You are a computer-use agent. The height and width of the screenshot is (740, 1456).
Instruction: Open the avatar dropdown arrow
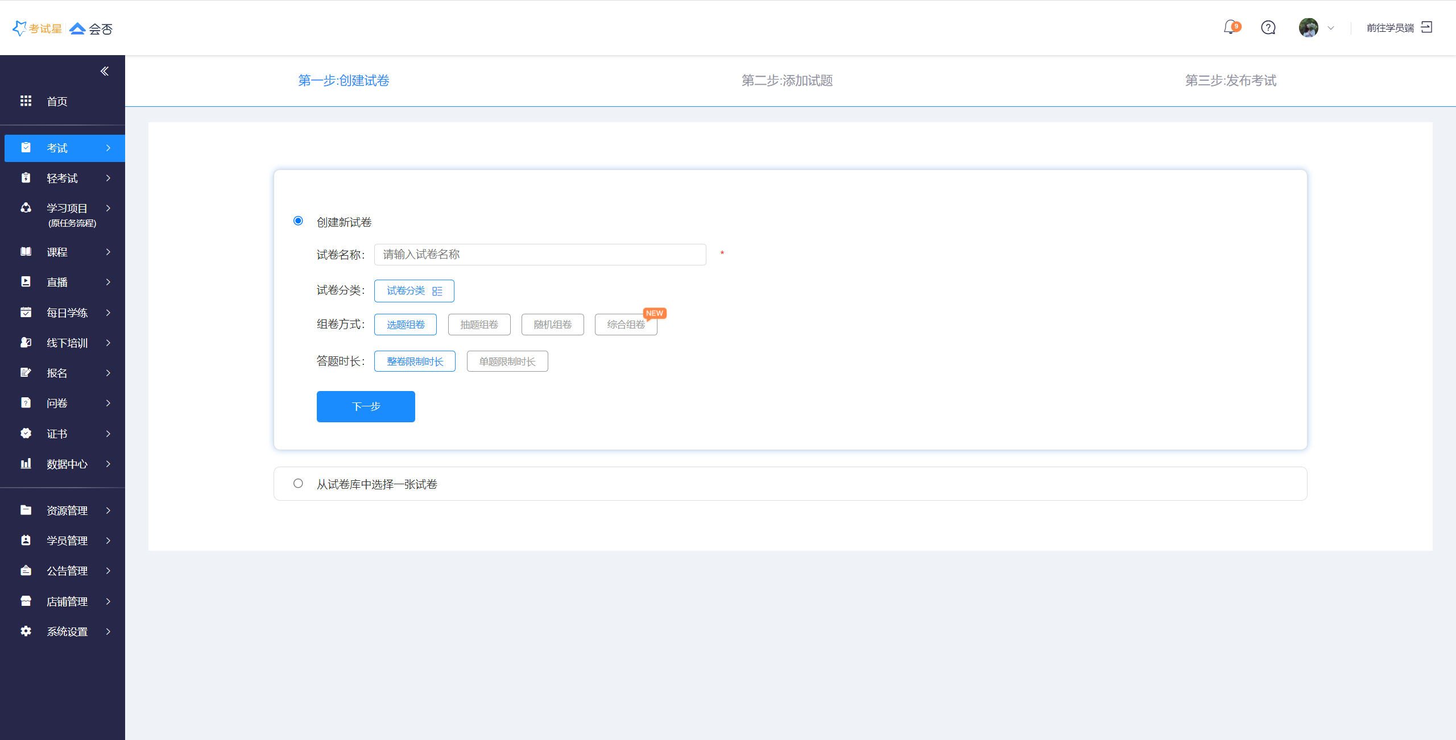pos(1331,28)
